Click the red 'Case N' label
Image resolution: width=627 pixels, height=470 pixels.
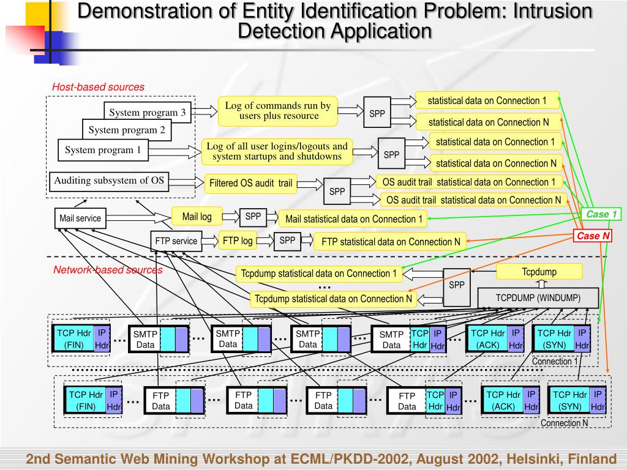coord(593,236)
